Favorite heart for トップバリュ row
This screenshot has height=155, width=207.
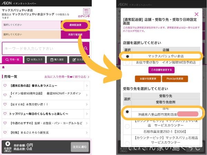5,114
